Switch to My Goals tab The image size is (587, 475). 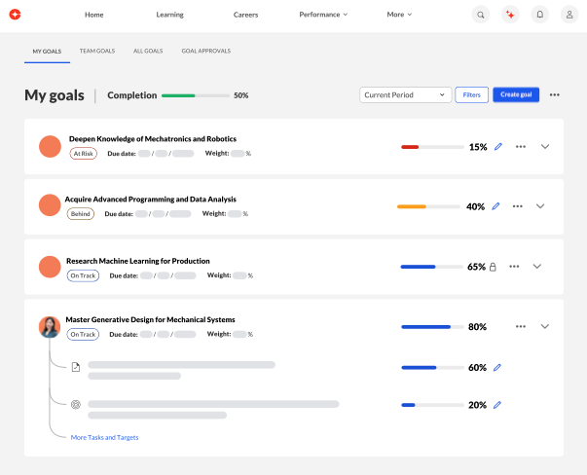[x=47, y=52]
